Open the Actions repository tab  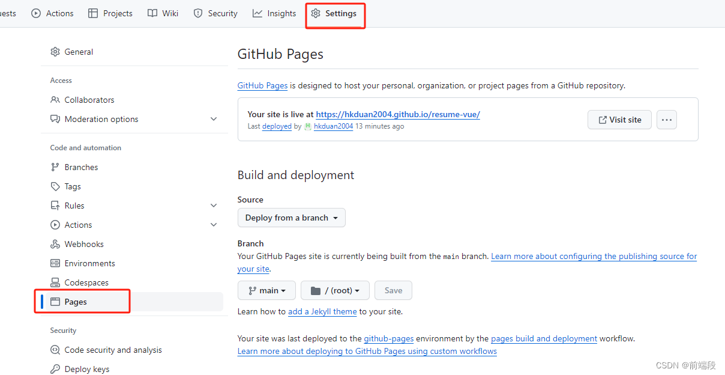click(x=52, y=13)
